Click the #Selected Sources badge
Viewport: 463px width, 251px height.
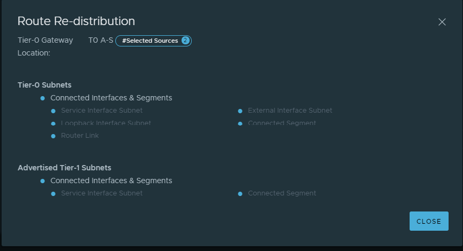150,41
